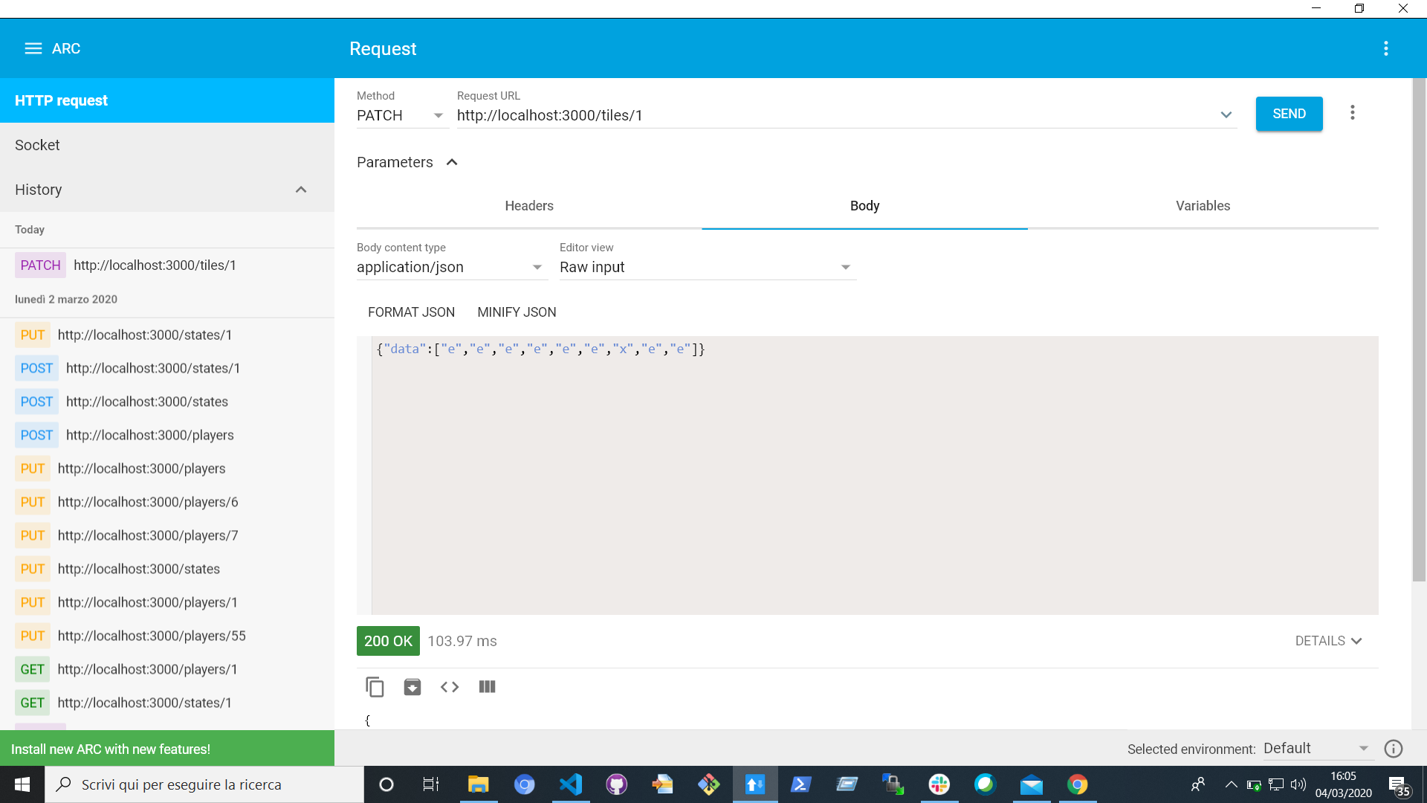Switch to the Headers tab
The height and width of the screenshot is (803, 1427).
point(529,206)
